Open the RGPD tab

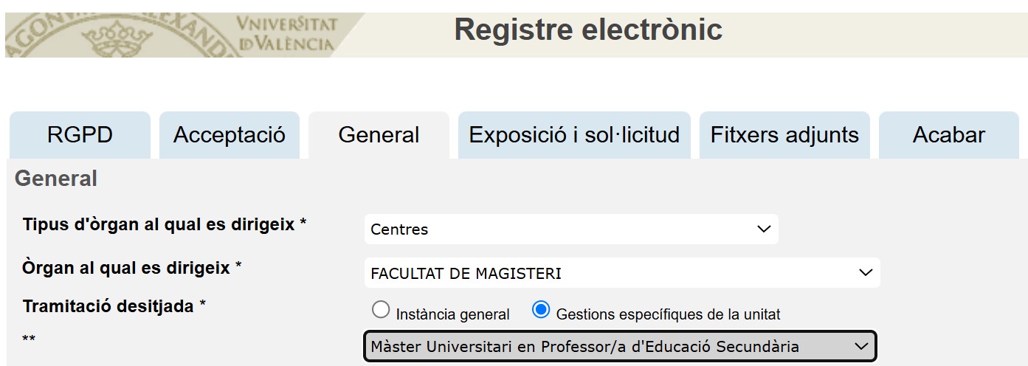(80, 135)
